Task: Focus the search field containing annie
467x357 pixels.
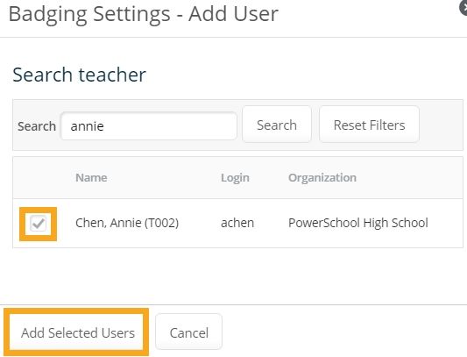Action: coord(149,125)
